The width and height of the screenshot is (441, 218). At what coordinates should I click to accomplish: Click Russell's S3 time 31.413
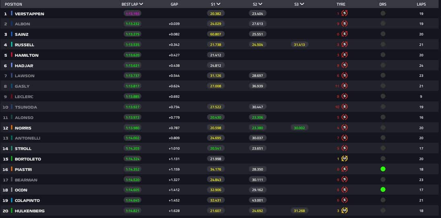pos(299,44)
